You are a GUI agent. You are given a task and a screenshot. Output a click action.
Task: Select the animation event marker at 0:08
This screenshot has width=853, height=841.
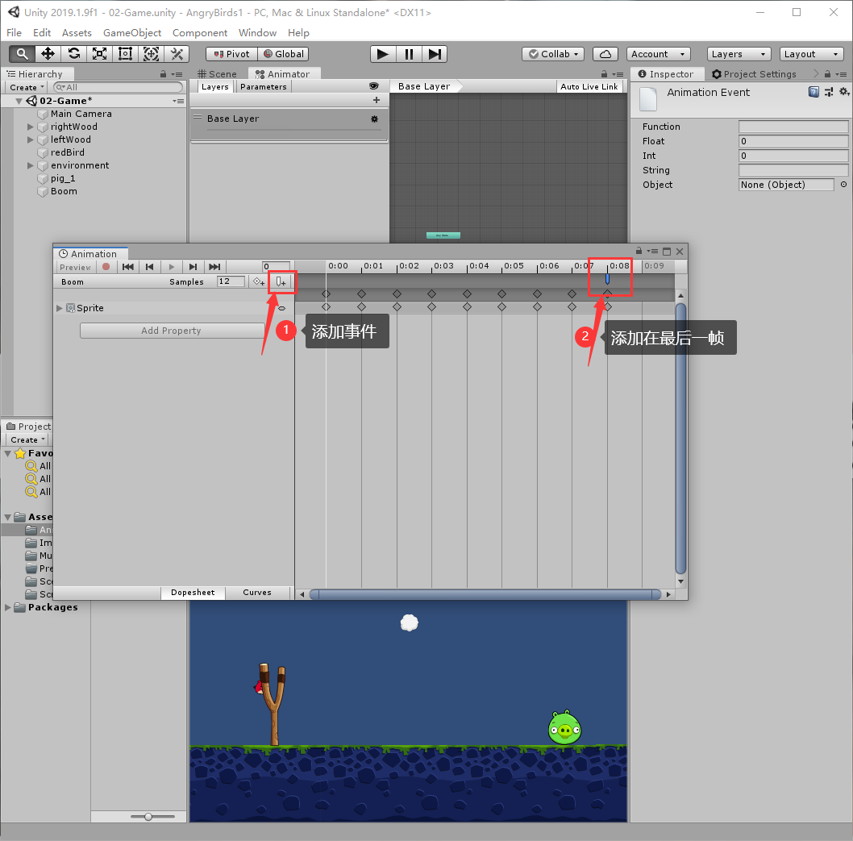[607, 279]
